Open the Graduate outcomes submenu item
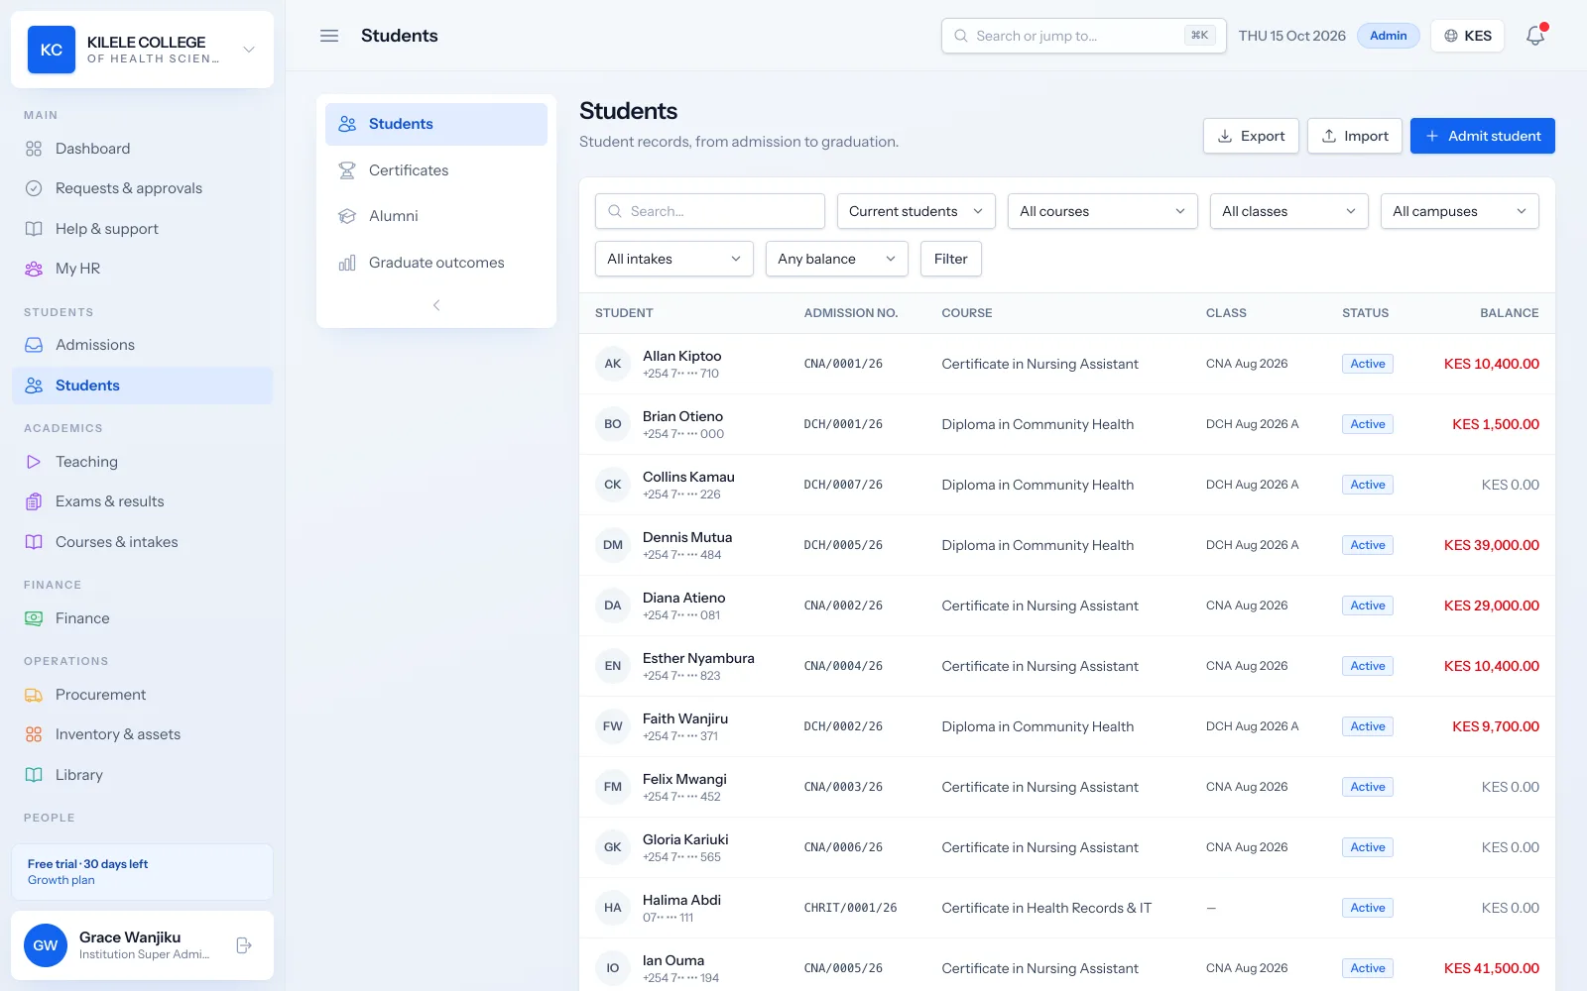The width and height of the screenshot is (1587, 991). [436, 263]
